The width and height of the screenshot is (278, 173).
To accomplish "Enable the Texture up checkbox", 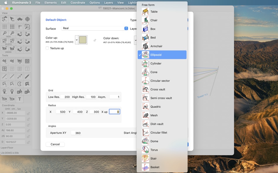I will (47, 48).
